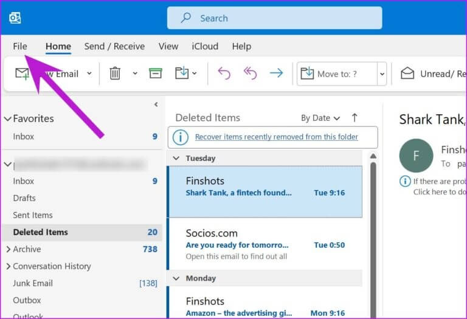This screenshot has height=319, width=467.
Task: Expand the Quick Steps Move to dropdown
Action: 382,74
